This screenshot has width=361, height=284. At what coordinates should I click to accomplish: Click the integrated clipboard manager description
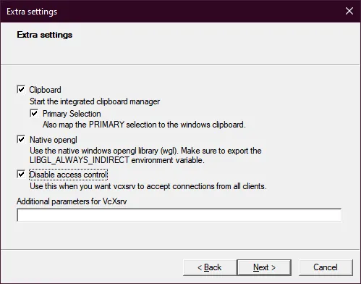click(95, 101)
